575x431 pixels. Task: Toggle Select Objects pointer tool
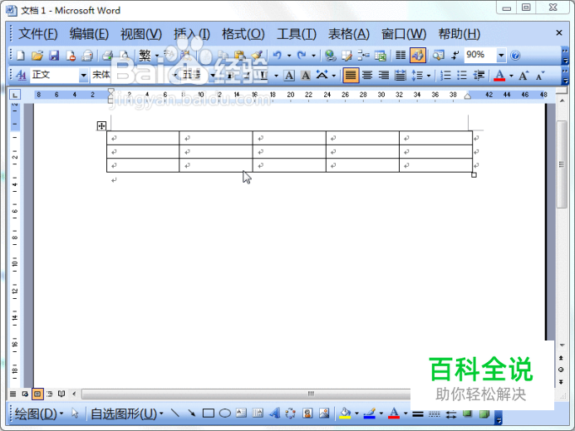click(x=75, y=414)
